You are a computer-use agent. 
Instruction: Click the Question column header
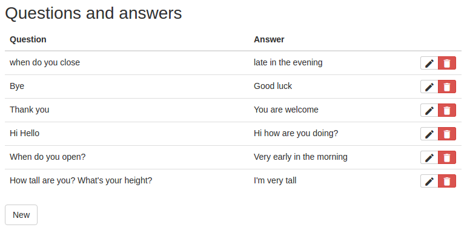(x=28, y=39)
